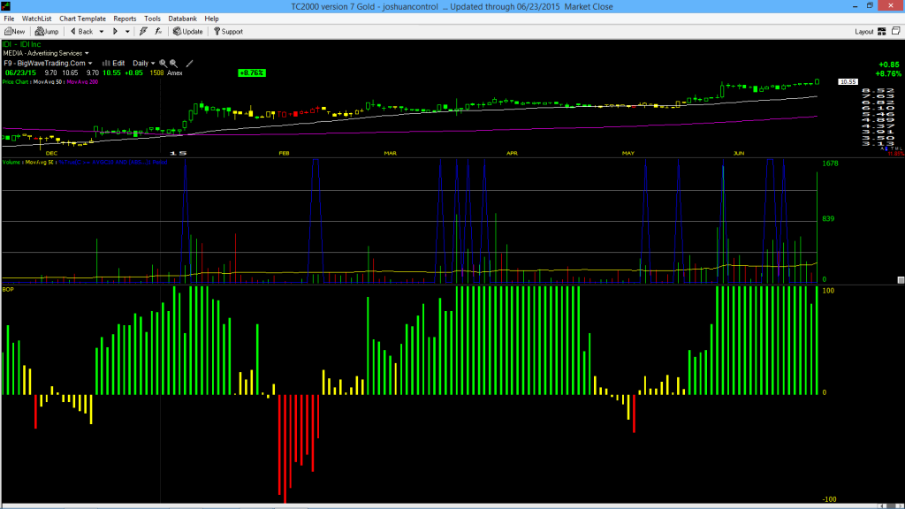This screenshot has height=509, width=905.
Task: Click the right magnifier zoom icon
Action: 173,64
